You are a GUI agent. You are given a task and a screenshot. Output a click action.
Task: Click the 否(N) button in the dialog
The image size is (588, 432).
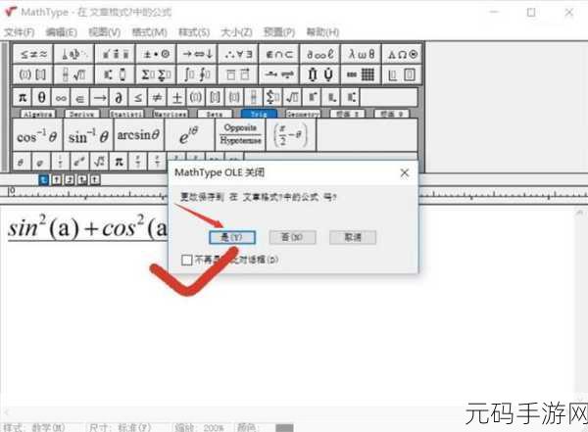pyautogui.click(x=292, y=237)
